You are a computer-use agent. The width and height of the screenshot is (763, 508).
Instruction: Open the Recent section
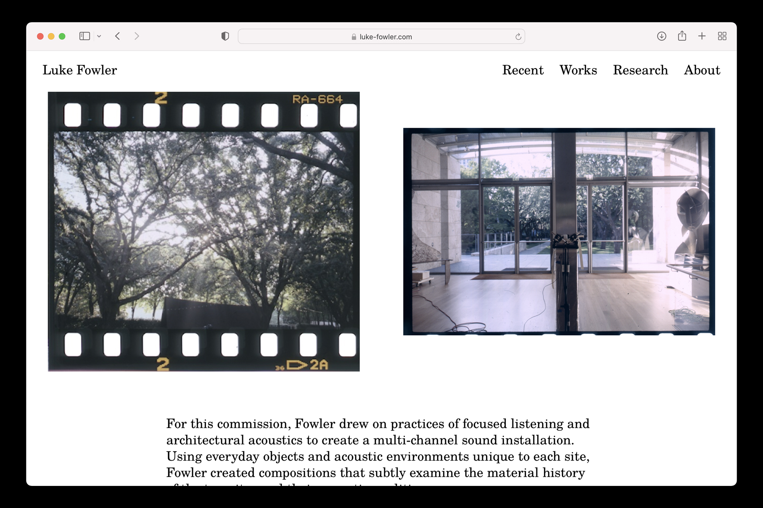(x=523, y=70)
